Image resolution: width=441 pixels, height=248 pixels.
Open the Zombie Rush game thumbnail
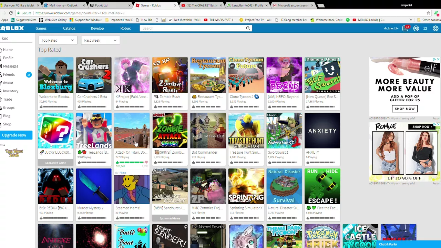pos(170,75)
